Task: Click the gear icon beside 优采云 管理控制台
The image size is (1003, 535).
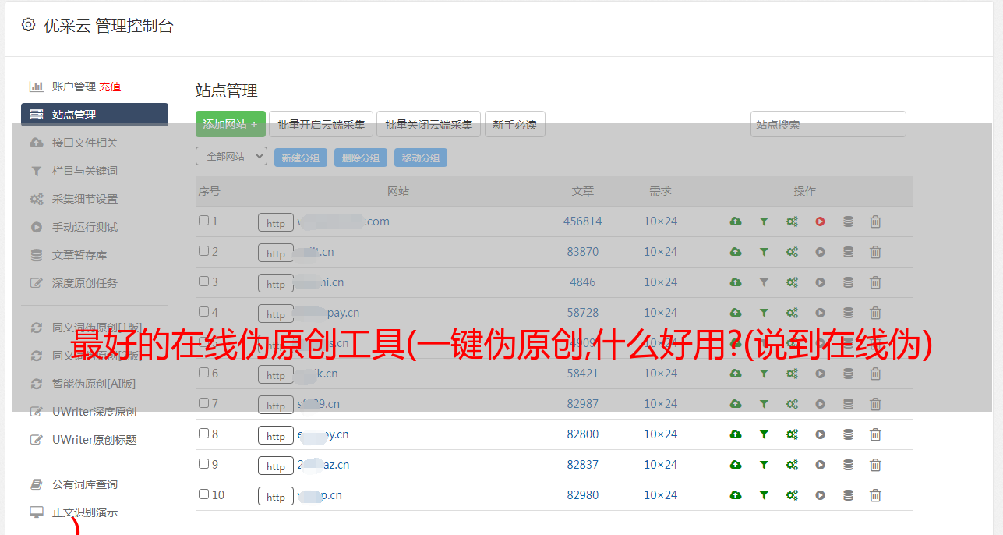Action: click(29, 25)
